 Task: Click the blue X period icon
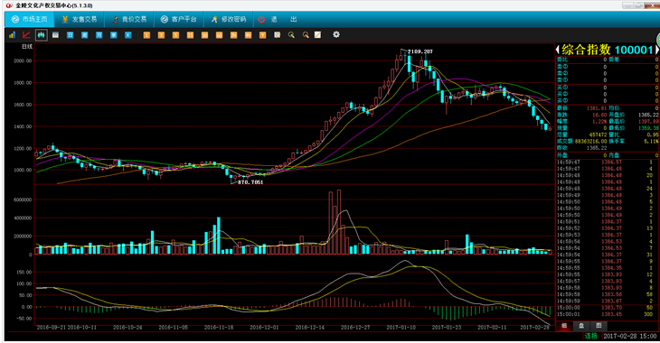128,35
